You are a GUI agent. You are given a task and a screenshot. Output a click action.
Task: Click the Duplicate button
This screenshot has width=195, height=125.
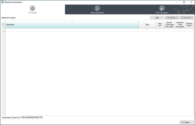[172, 18]
